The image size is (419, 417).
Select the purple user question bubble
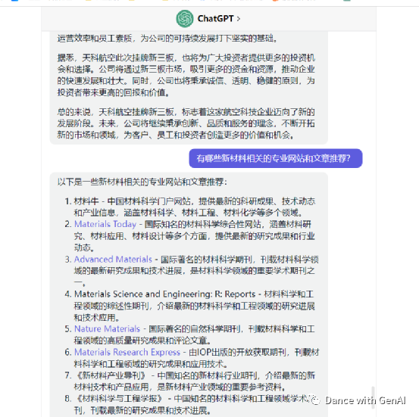[x=276, y=158]
